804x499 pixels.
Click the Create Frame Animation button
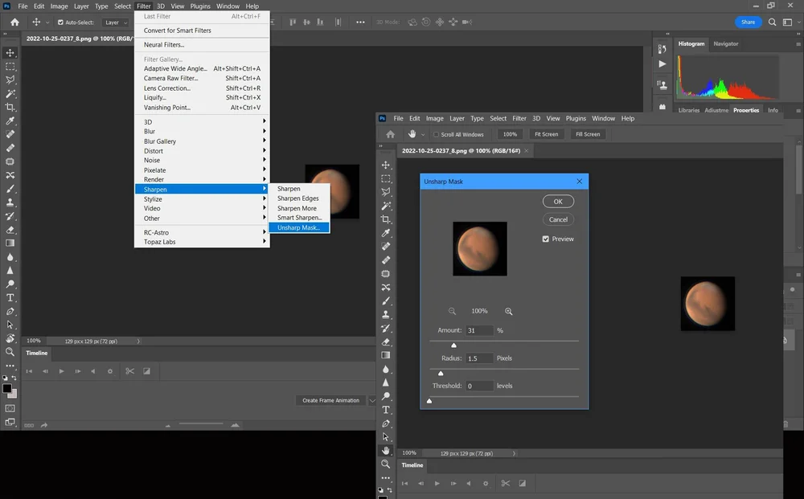[330, 400]
